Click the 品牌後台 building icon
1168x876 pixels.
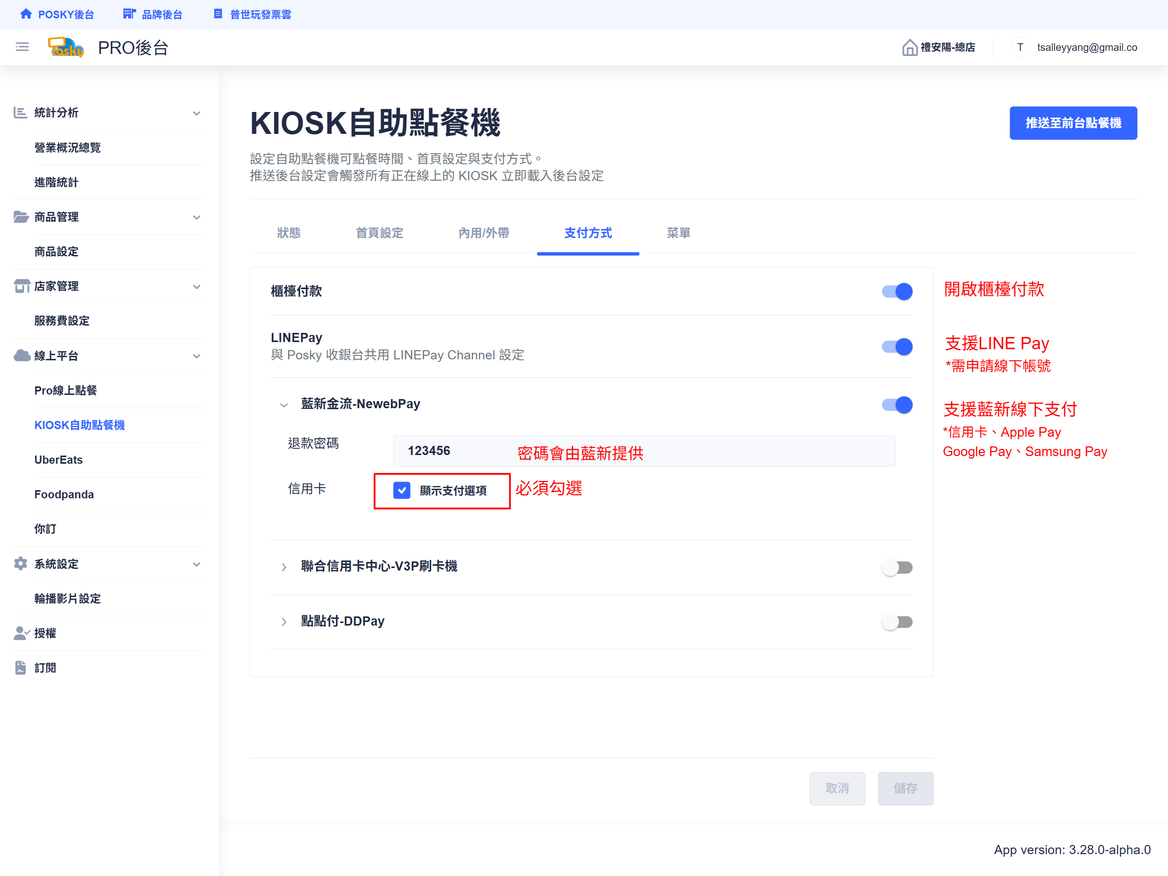point(129,14)
